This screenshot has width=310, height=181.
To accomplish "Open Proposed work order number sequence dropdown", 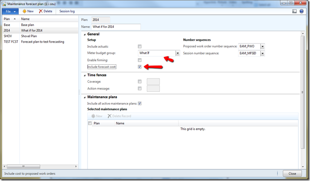I will coord(262,47).
